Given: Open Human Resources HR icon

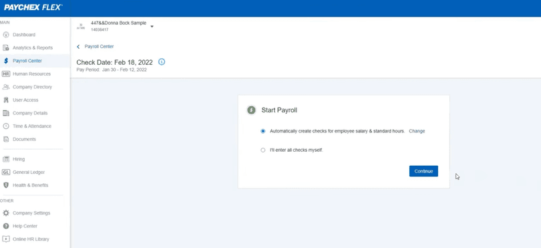Looking at the screenshot, I should (x=6, y=74).
